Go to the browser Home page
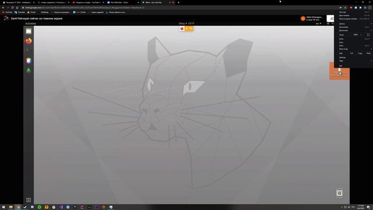373x210 pixels. (17, 8)
